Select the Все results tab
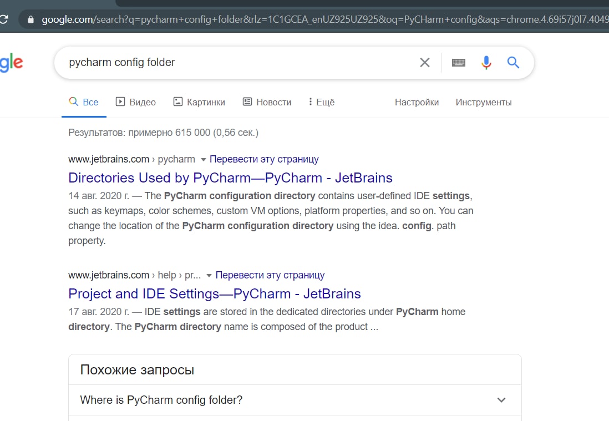 (84, 102)
